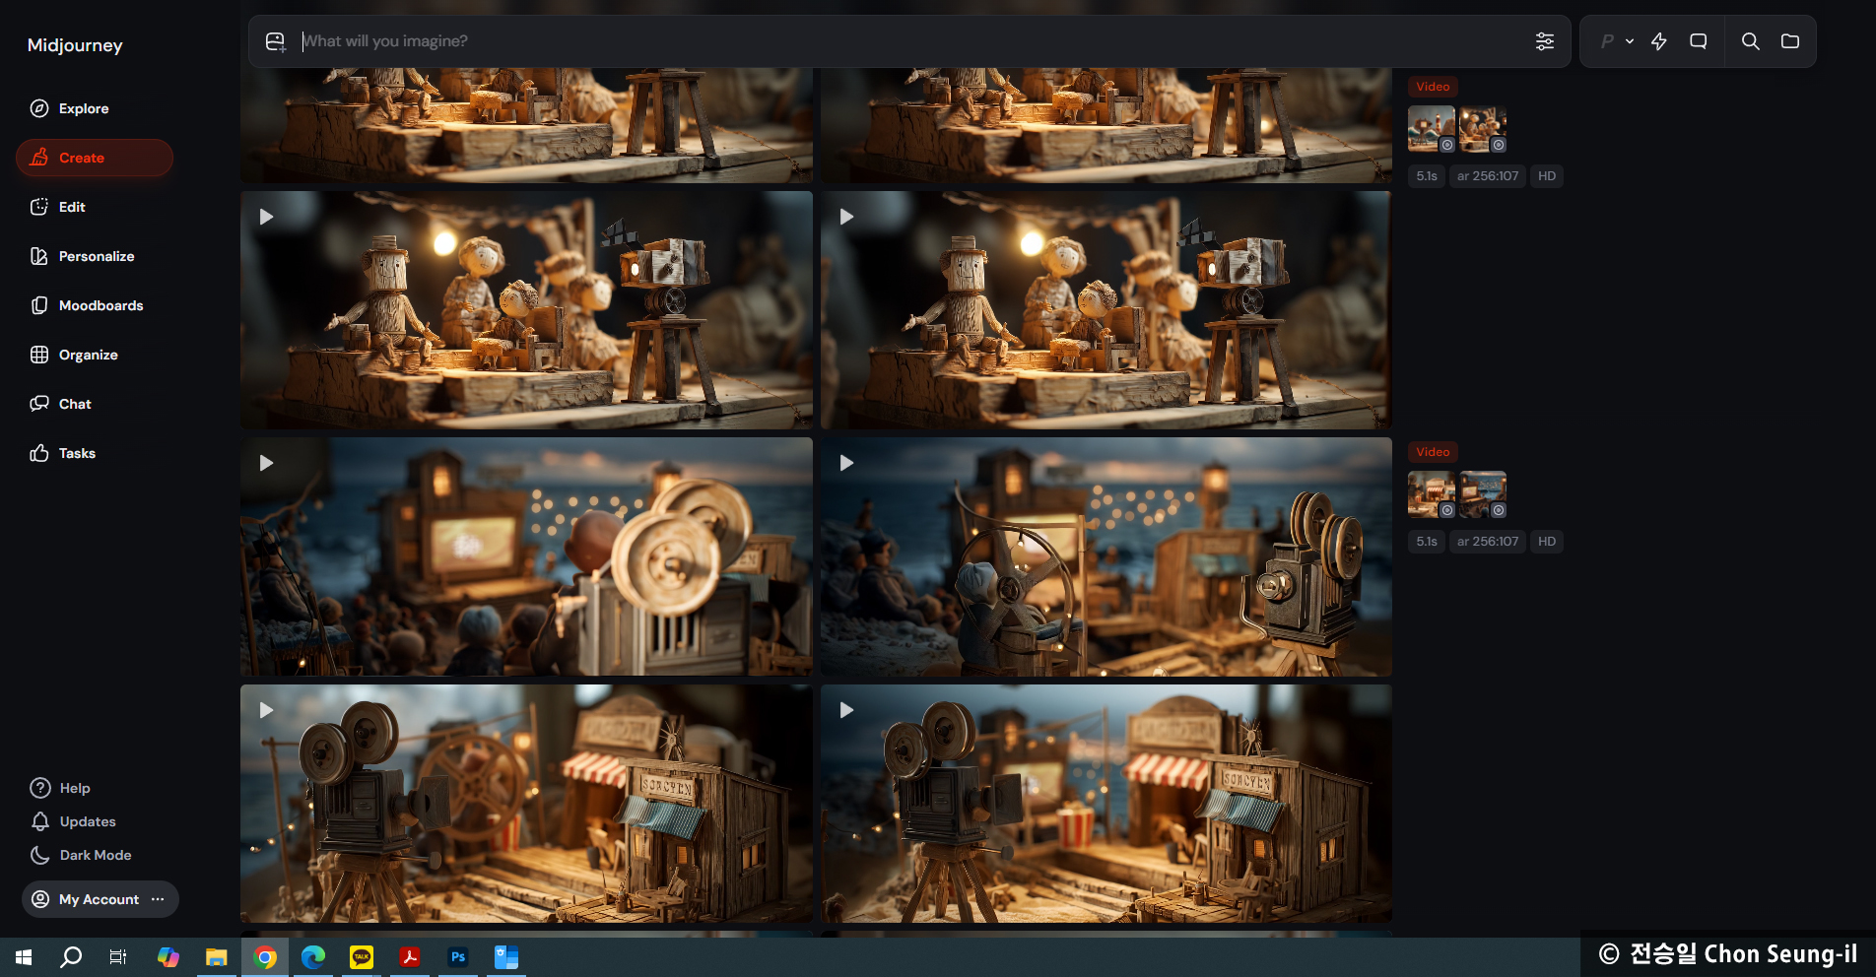Open the upper puppets reference thumbnail

click(1483, 129)
